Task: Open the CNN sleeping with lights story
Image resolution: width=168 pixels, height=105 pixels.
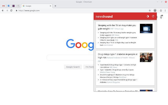Action: point(118,39)
